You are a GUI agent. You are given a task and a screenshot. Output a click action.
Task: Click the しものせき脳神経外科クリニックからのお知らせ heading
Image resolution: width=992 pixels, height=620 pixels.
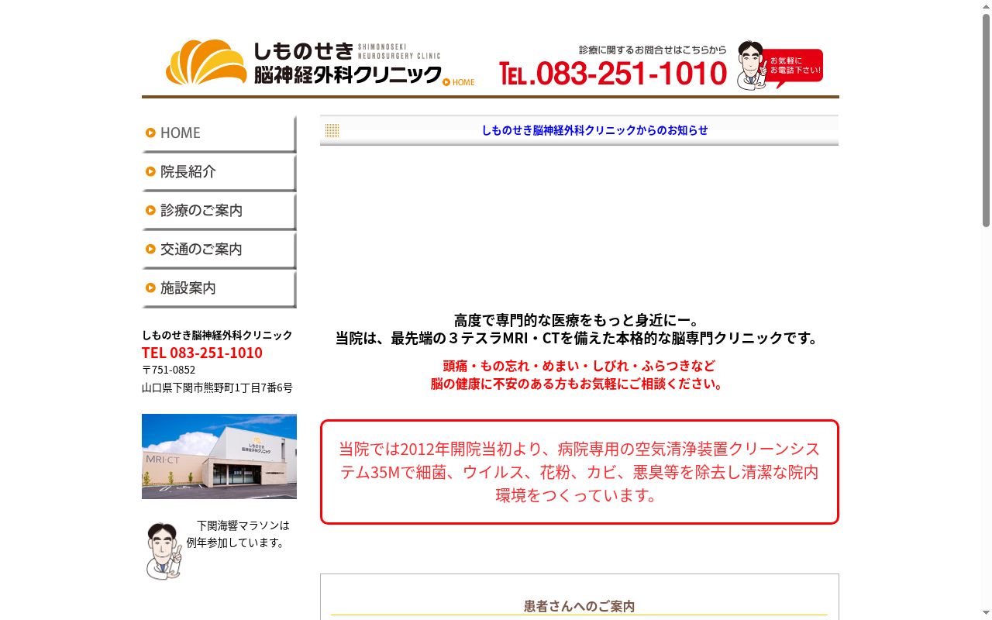(x=594, y=130)
